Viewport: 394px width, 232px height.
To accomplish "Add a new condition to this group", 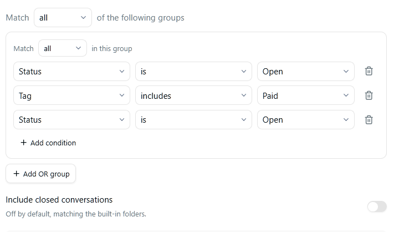I will point(48,143).
